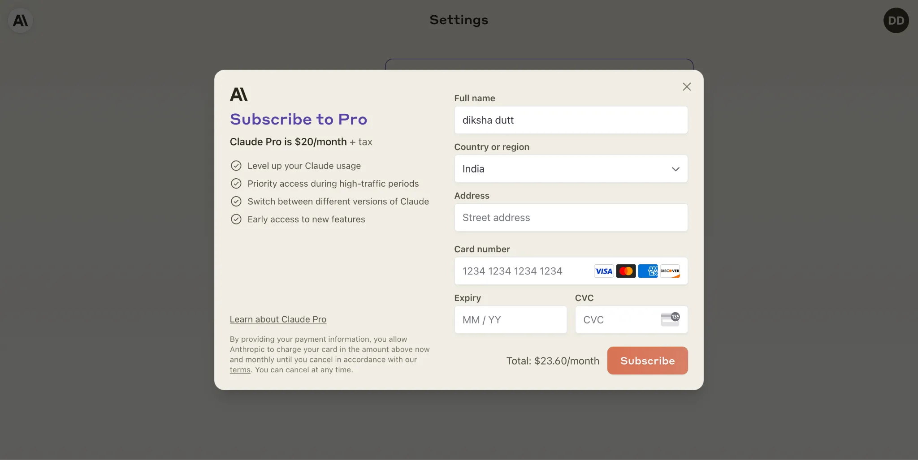
Task: Click the Anthropic logo in top-left corner
Action: click(x=21, y=21)
